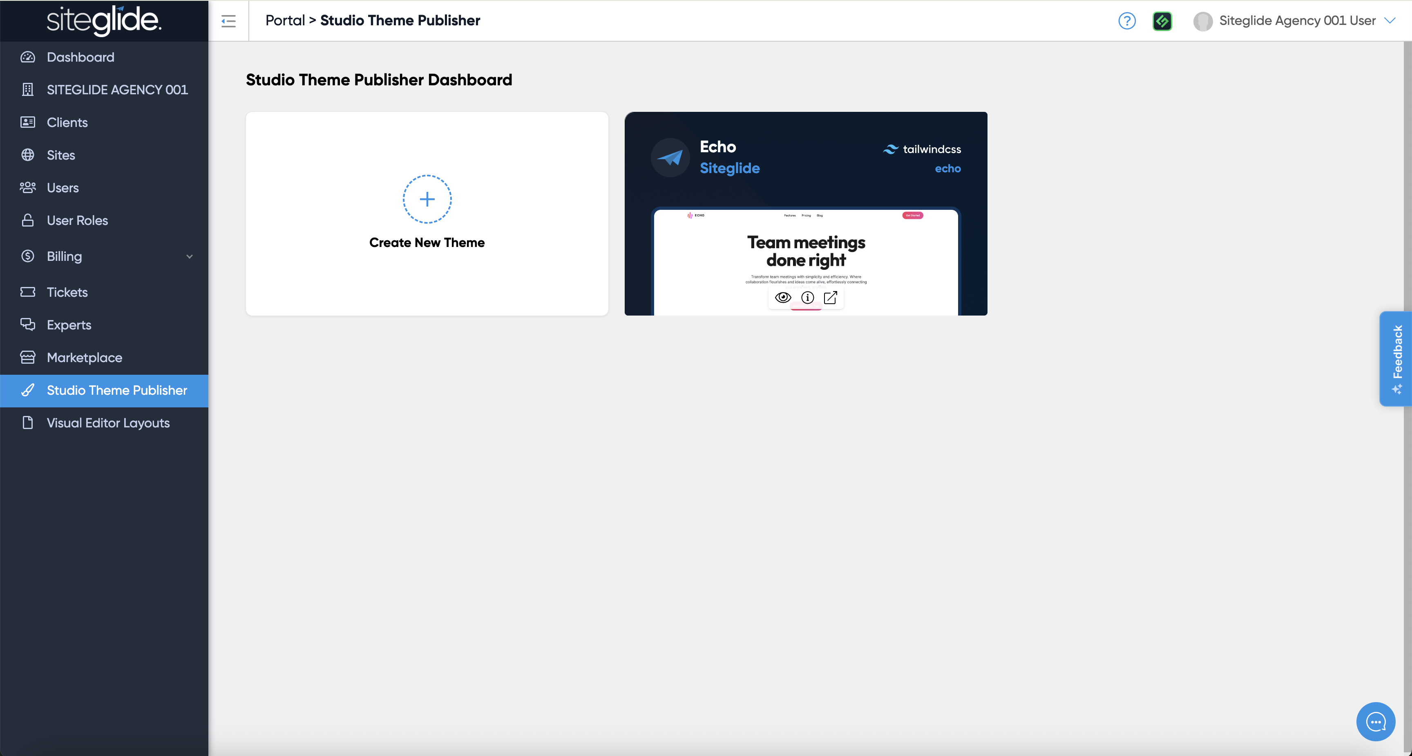1412x756 pixels.
Task: Collapse the sidebar with the hamburger icon
Action: point(228,21)
